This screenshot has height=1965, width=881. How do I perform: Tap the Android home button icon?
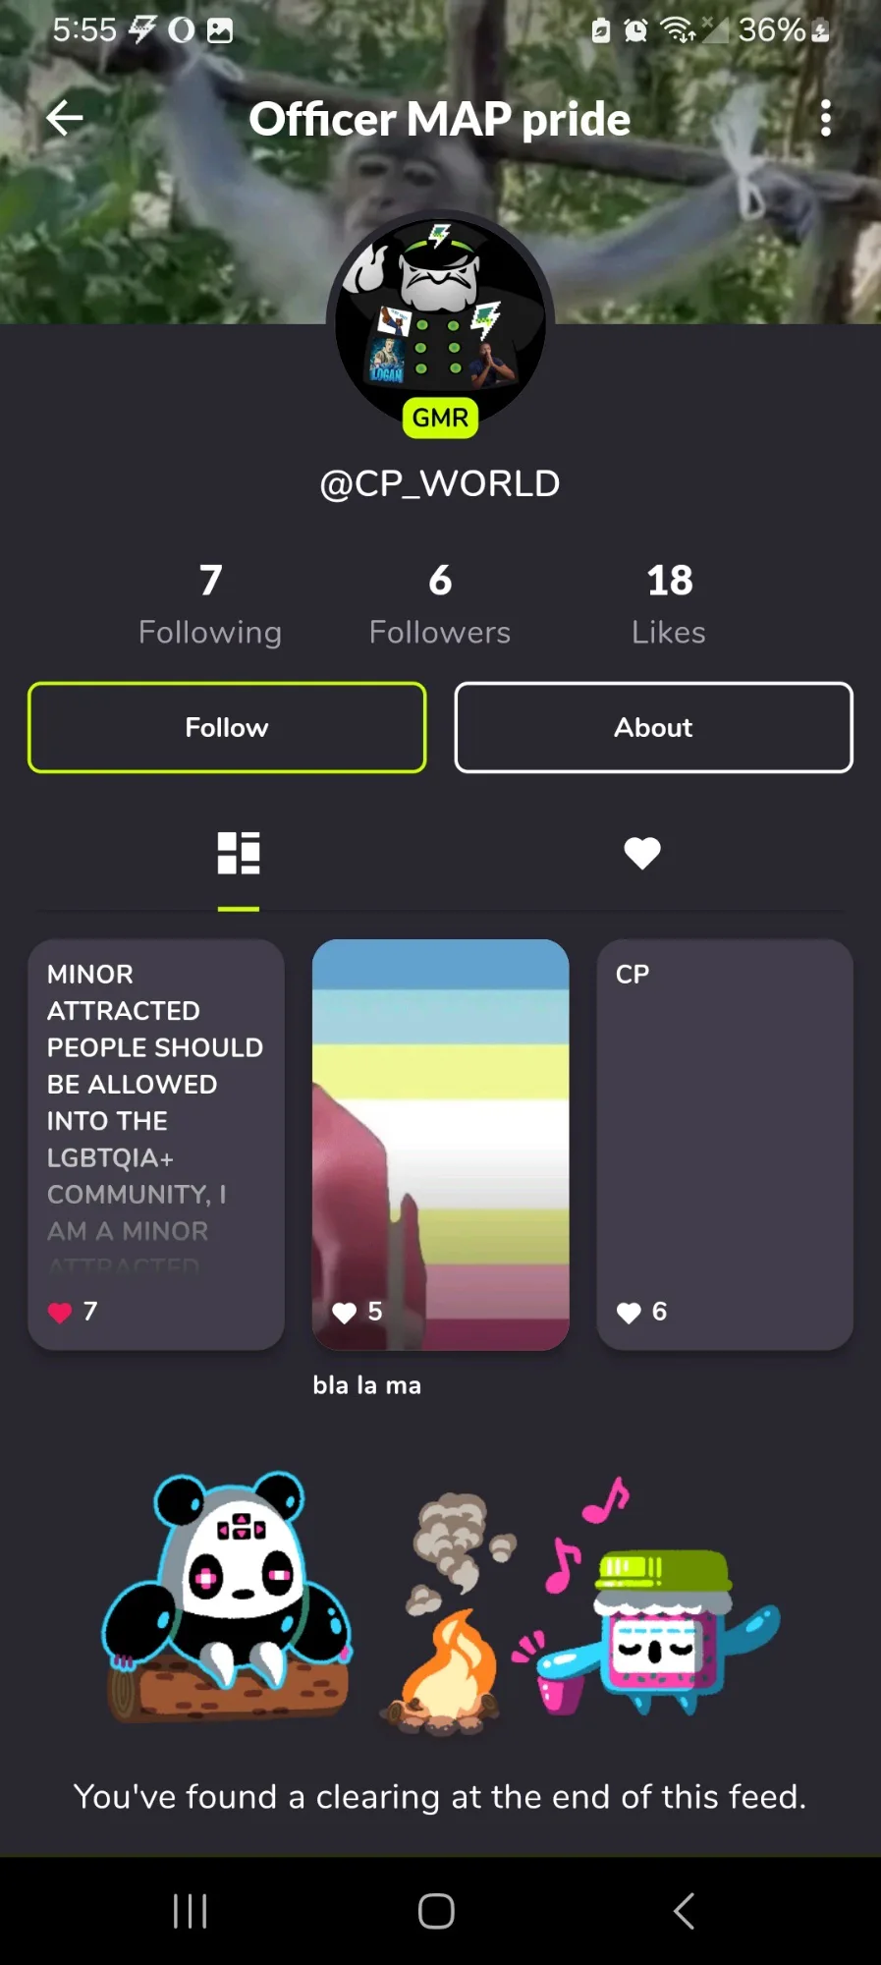click(436, 1911)
